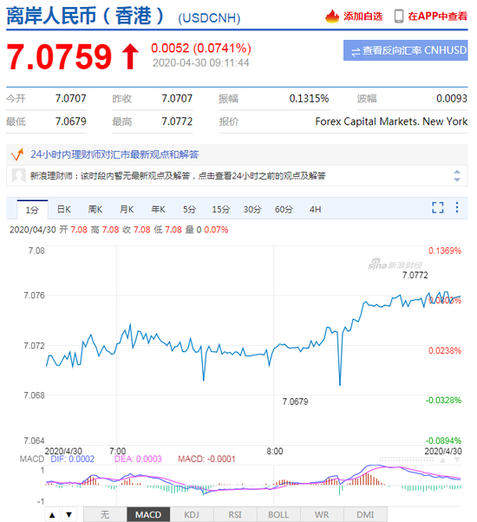Click the up/down arrows in advisor news box
477x522 pixels.
coord(457,175)
